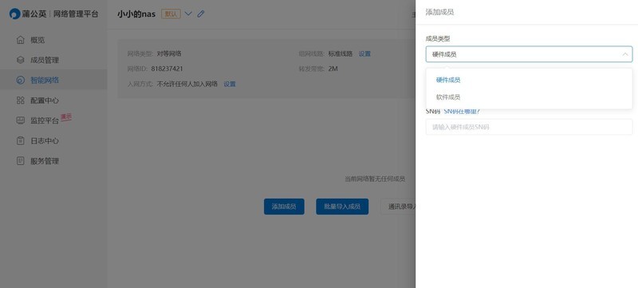Click 设置 link next to 入网方式
Viewport: 638px width, 288px height.
click(x=230, y=85)
